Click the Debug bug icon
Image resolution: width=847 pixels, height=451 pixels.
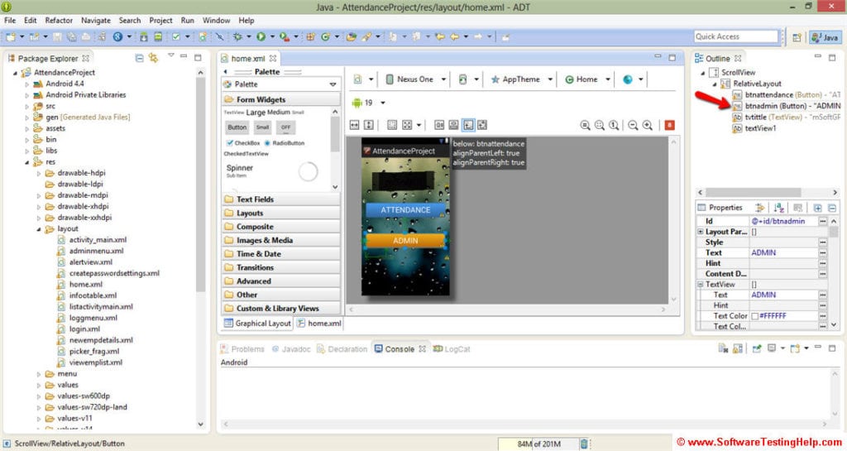coord(237,36)
